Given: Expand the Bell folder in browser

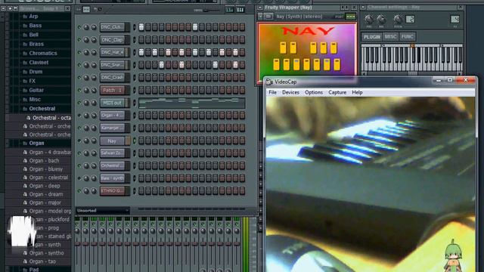Looking at the screenshot, I should pyautogui.click(x=33, y=35).
